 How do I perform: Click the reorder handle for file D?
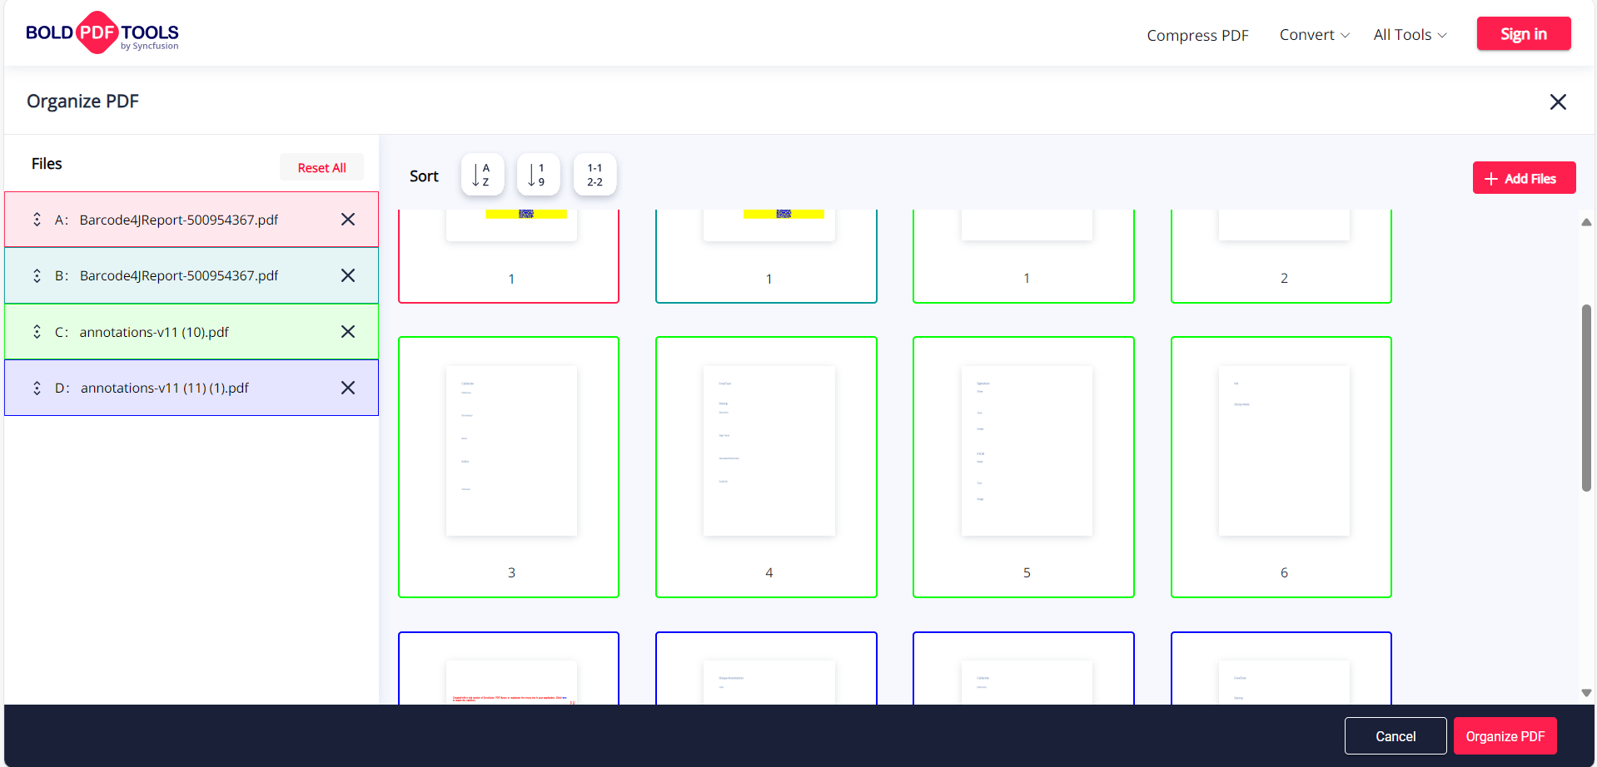click(37, 388)
